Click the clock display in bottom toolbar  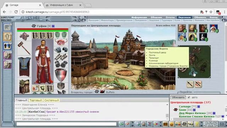pos(211,124)
